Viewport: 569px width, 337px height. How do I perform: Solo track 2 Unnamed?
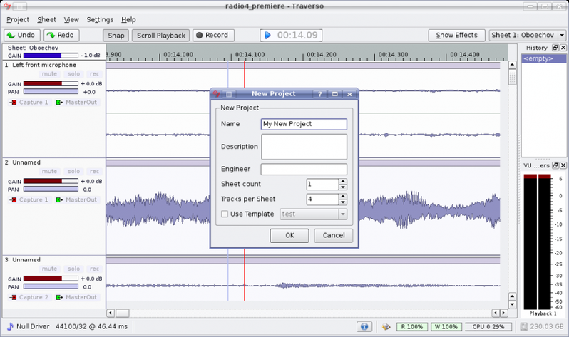[x=73, y=171]
